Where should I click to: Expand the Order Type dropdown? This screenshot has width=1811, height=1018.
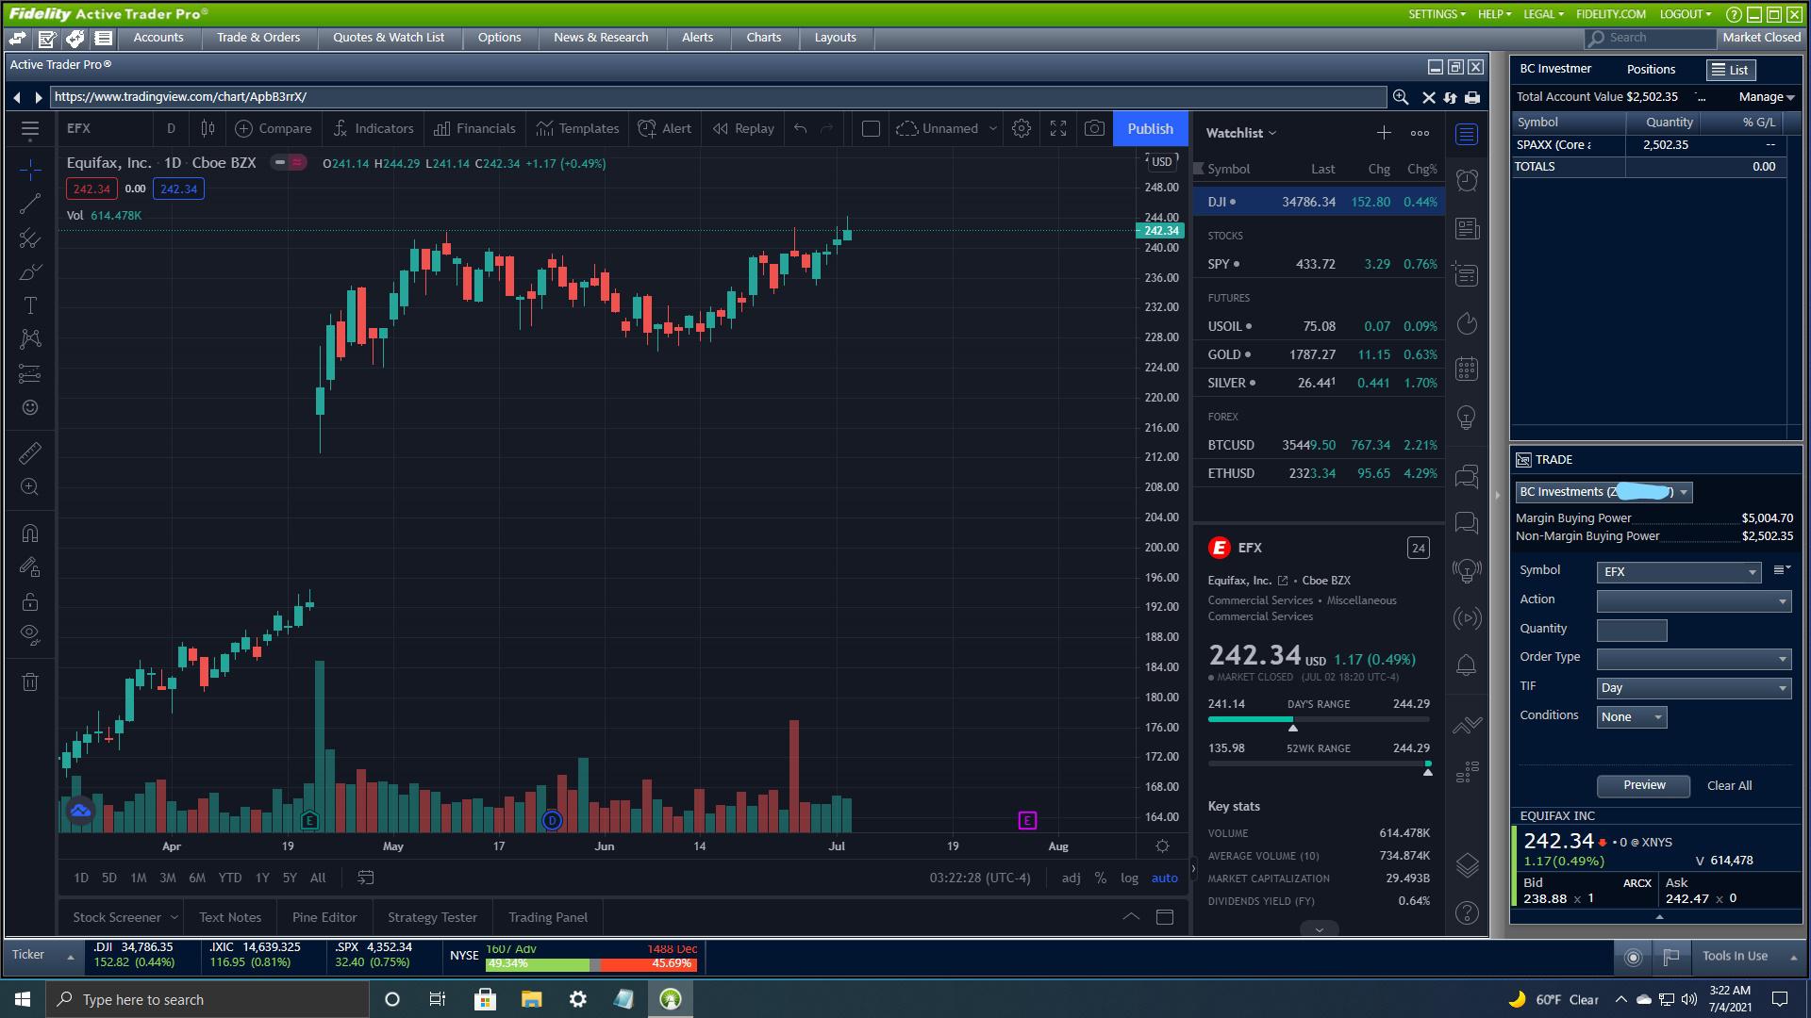coord(1693,659)
